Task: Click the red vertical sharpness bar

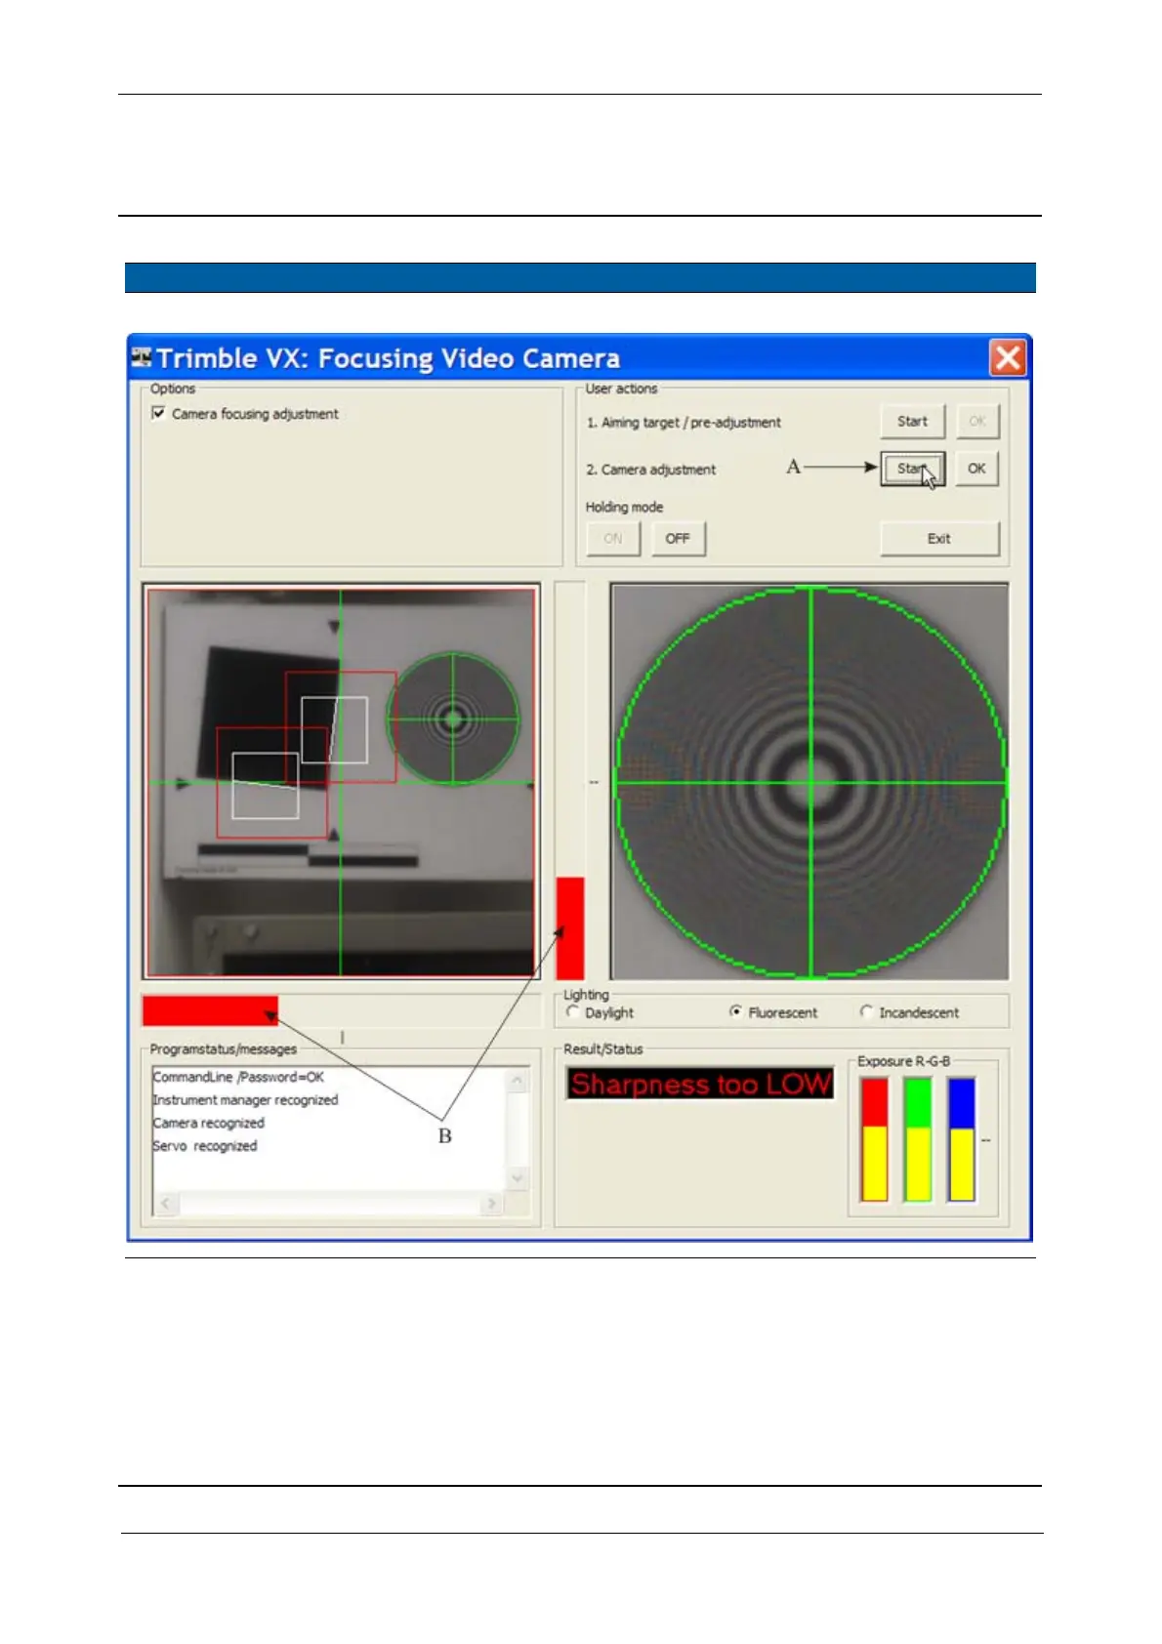Action: tap(570, 928)
